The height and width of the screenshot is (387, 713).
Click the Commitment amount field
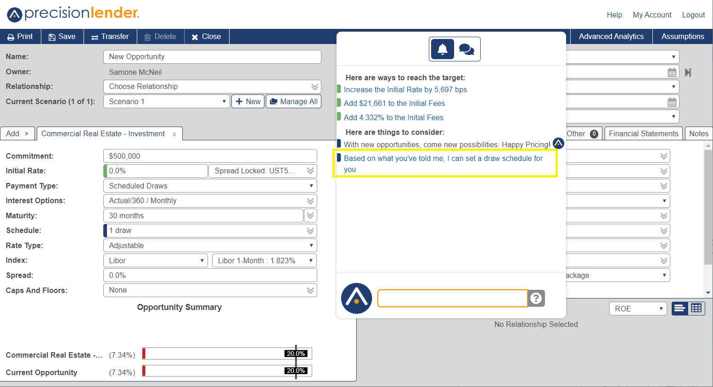pyautogui.click(x=210, y=156)
